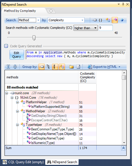This screenshot has width=132, height=166.
Task: Collapse the MethodHelper type node
Action: pyautogui.click(x=18, y=111)
